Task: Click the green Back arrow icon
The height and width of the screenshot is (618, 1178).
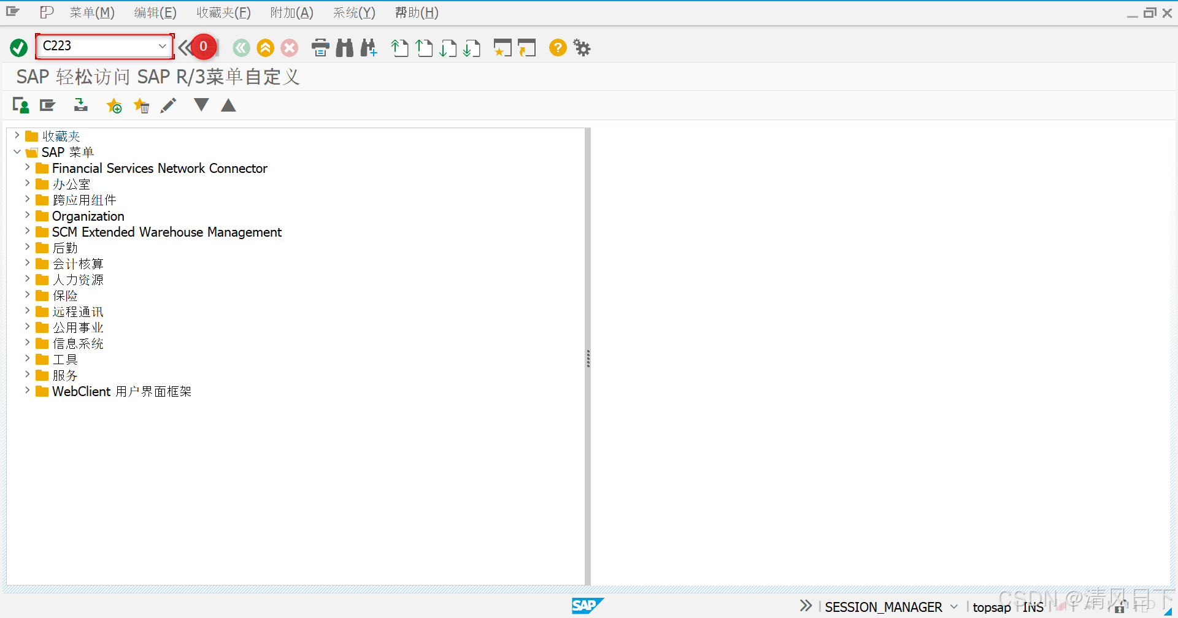Action: click(242, 47)
